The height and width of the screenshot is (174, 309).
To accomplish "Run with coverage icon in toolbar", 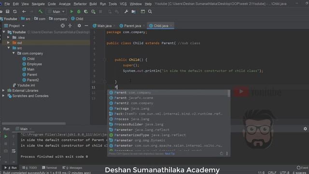I will [x=86, y=12].
